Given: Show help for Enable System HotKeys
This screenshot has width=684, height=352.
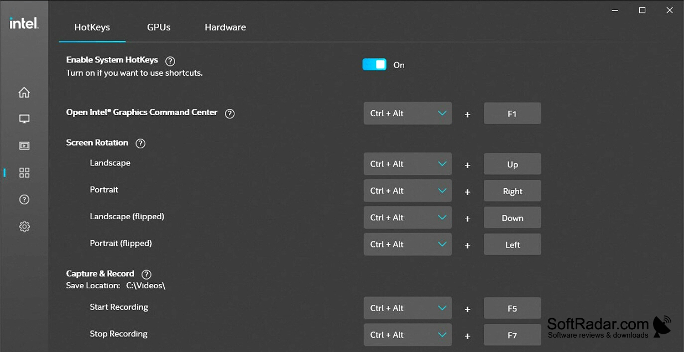Looking at the screenshot, I should click(x=170, y=61).
